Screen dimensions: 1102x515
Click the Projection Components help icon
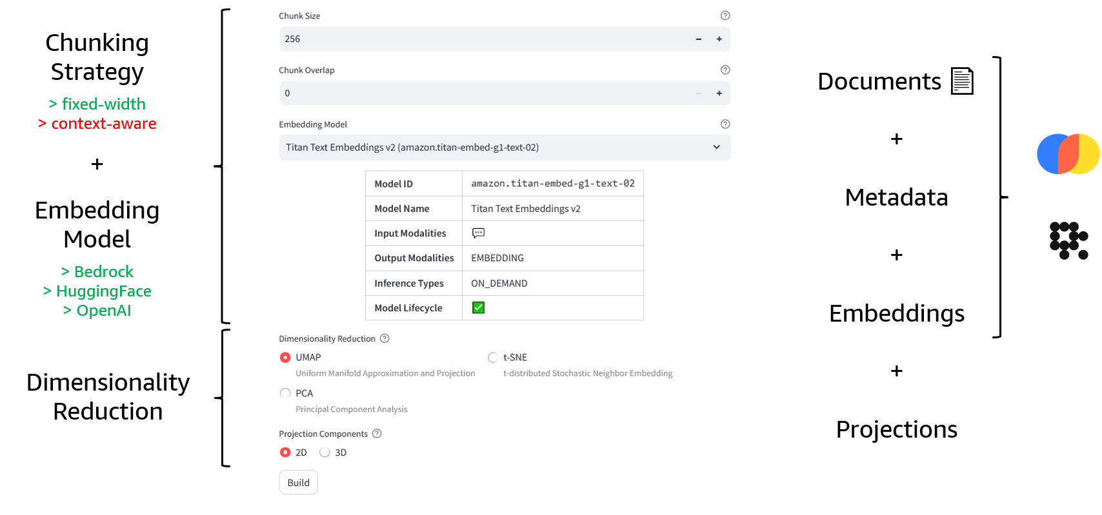tap(377, 434)
